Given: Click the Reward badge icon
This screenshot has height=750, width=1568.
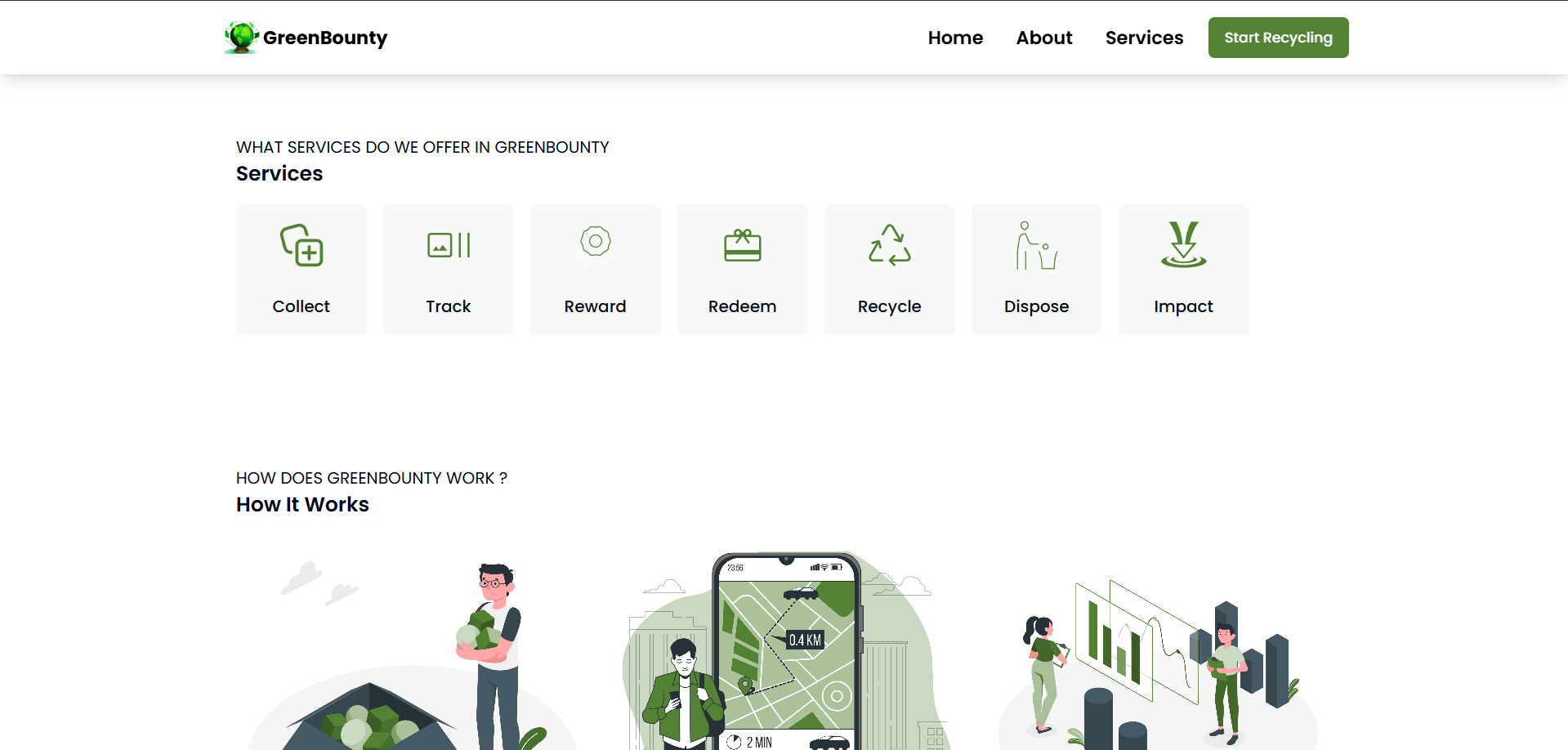Looking at the screenshot, I should point(596,243).
